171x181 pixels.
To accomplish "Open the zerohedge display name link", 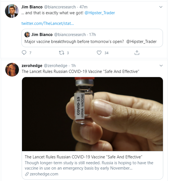I will click(x=32, y=65).
